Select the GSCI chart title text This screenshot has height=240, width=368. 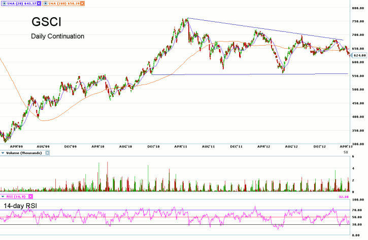45,23
